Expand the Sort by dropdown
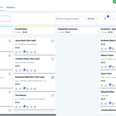This screenshot has height=116, width=116. (93, 19)
